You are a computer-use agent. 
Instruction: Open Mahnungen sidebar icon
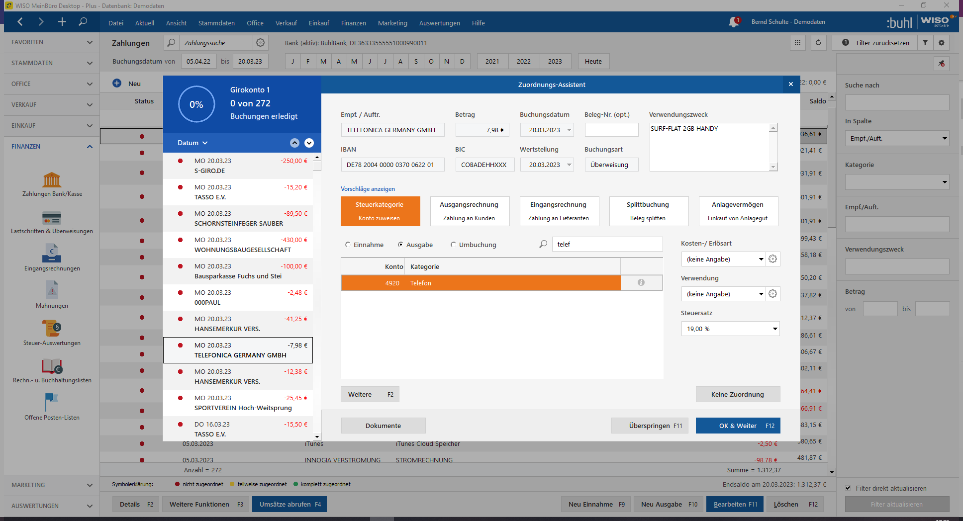[52, 291]
